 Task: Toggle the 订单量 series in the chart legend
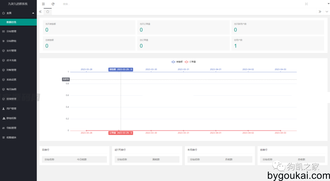pos(190,62)
